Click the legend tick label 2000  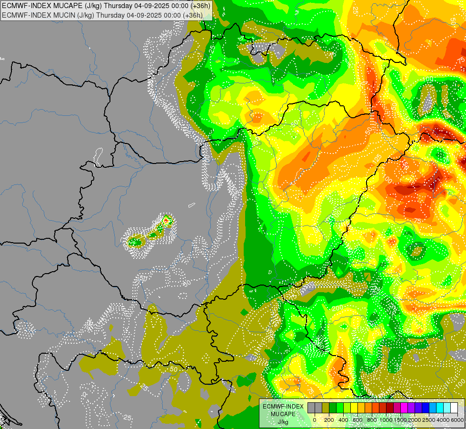pos(415,420)
